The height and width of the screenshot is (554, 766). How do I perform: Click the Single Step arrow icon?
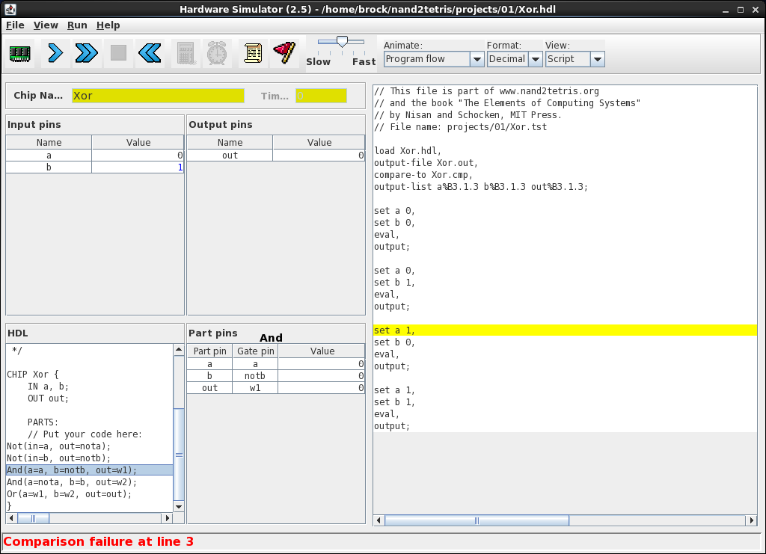pos(55,53)
